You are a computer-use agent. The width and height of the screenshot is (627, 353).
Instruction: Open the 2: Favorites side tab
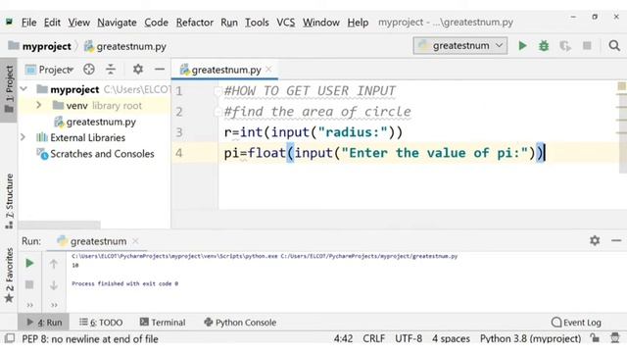click(9, 276)
